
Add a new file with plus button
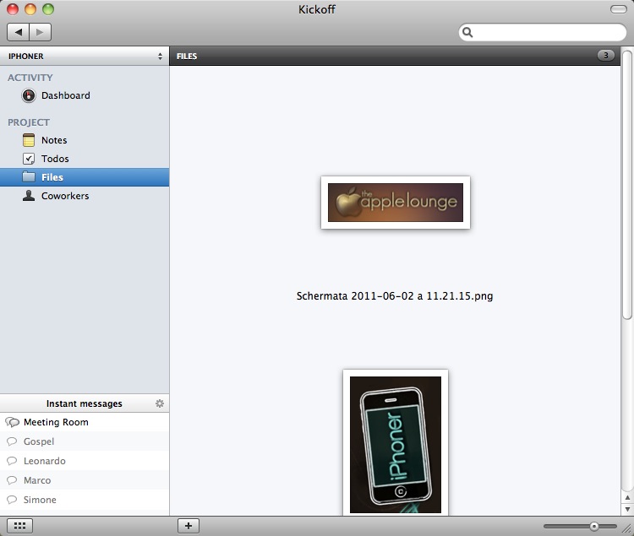tap(188, 526)
